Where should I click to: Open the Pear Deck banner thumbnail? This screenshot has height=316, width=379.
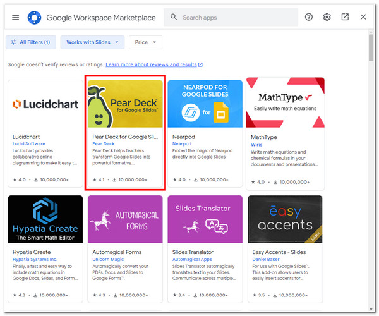pyautogui.click(x=125, y=104)
